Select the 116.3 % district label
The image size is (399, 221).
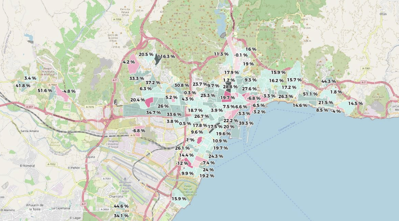(x=166, y=56)
